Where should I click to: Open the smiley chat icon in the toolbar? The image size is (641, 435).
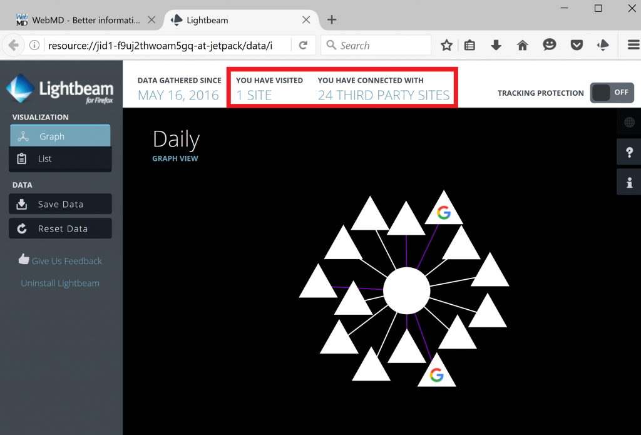click(x=550, y=44)
